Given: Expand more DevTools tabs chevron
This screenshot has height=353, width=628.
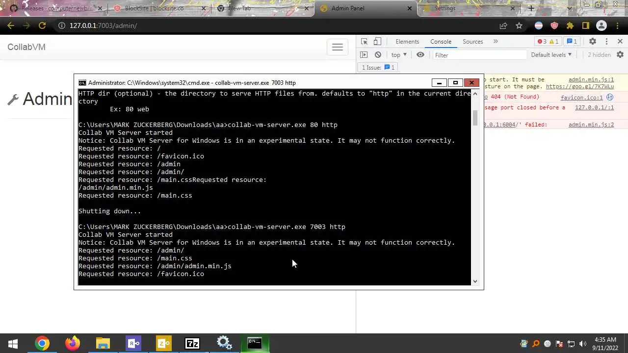Looking at the screenshot, I should coord(496,42).
